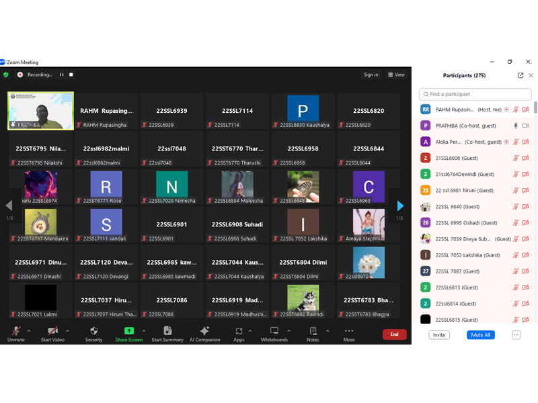Image resolution: width=538 pixels, height=403 pixels.
Task: Open the Whiteboards tool
Action: [274, 334]
